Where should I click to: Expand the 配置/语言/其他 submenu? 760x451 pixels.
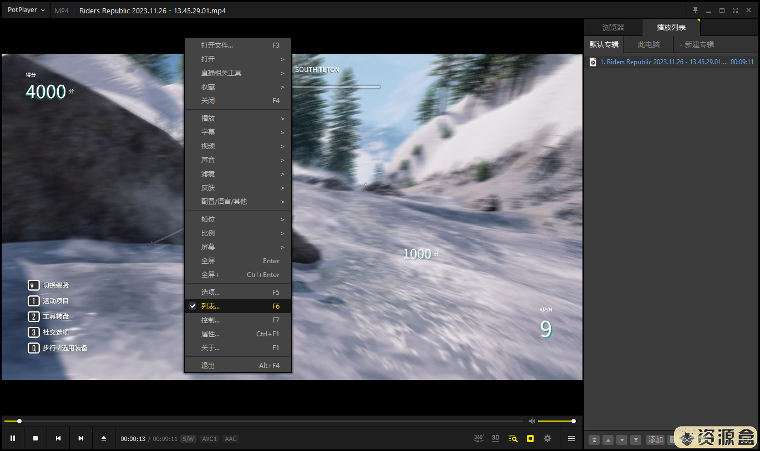(x=238, y=202)
